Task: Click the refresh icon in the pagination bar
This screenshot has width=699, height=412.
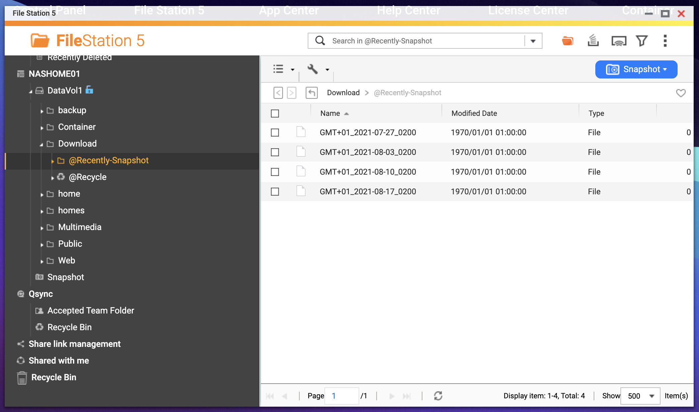Action: (x=438, y=396)
